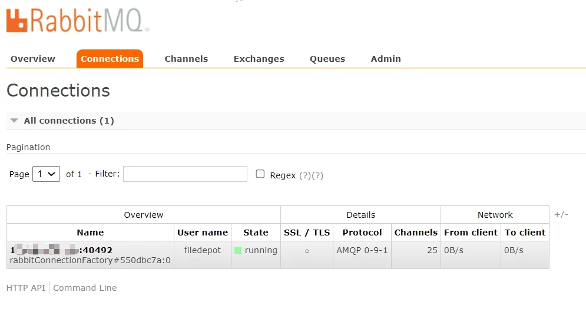Image resolution: width=586 pixels, height=332 pixels.
Task: Open the Channels tab
Action: tap(186, 59)
